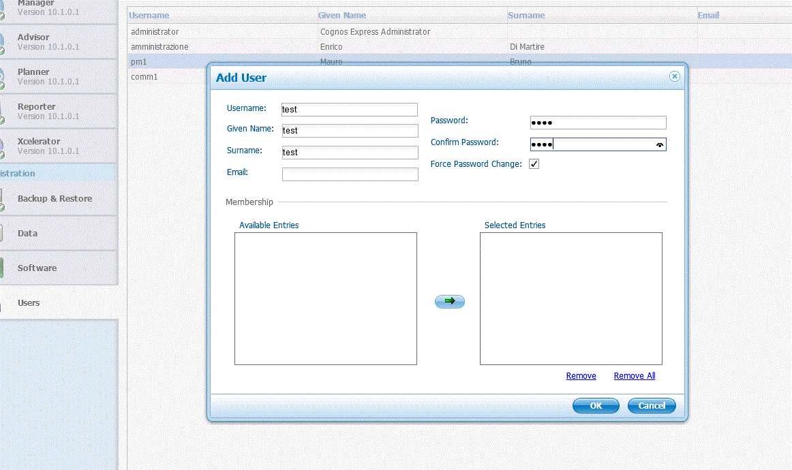Close the Add User dialog
792x470 pixels.
coord(674,76)
